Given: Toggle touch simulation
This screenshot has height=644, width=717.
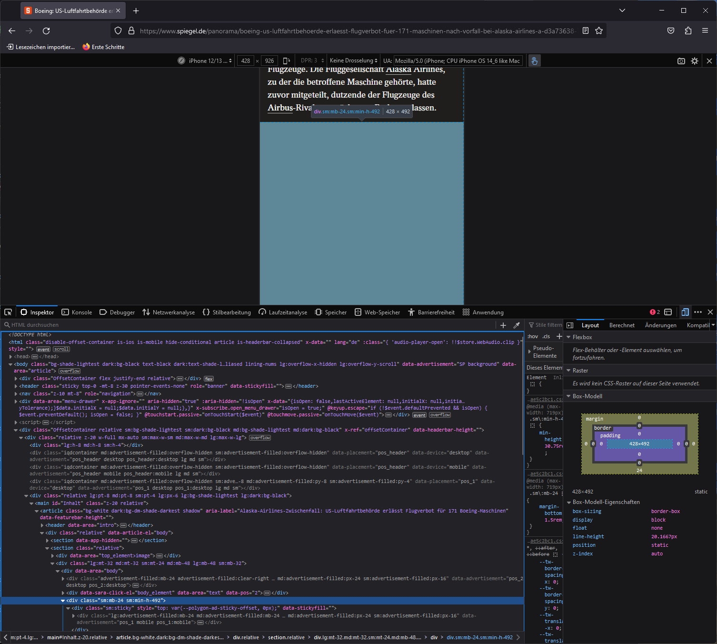Looking at the screenshot, I should (x=534, y=61).
